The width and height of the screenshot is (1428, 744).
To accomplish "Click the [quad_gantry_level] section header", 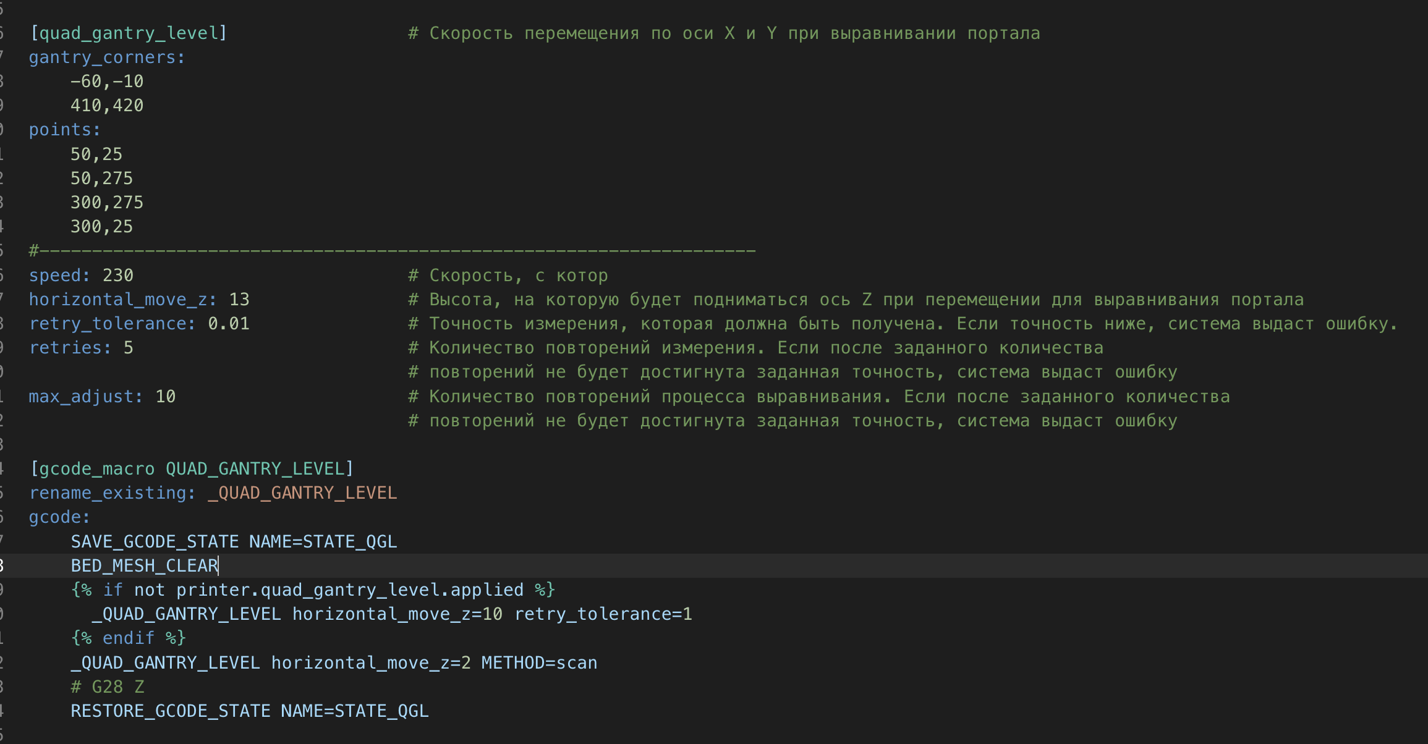I will 129,33.
